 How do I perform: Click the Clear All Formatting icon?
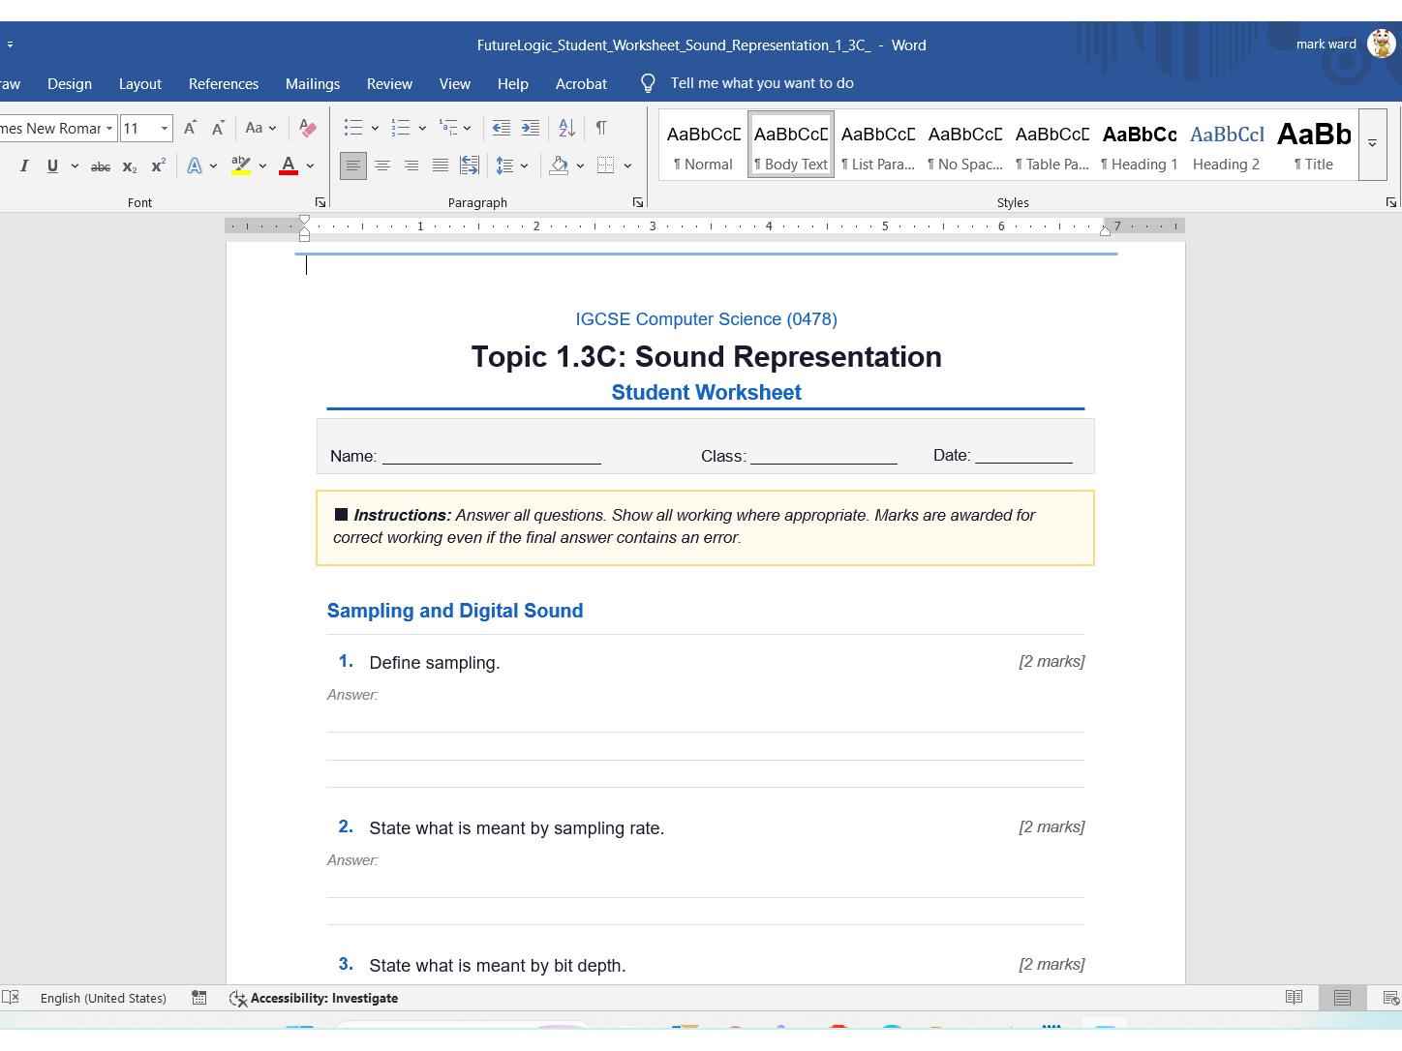click(x=308, y=128)
